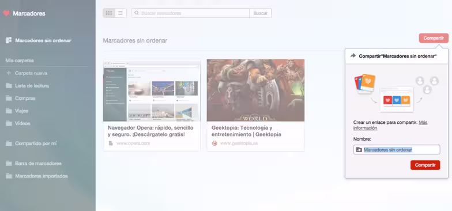Click the Compartido por mí folder icon
The width and height of the screenshot is (452, 211).
(9, 143)
